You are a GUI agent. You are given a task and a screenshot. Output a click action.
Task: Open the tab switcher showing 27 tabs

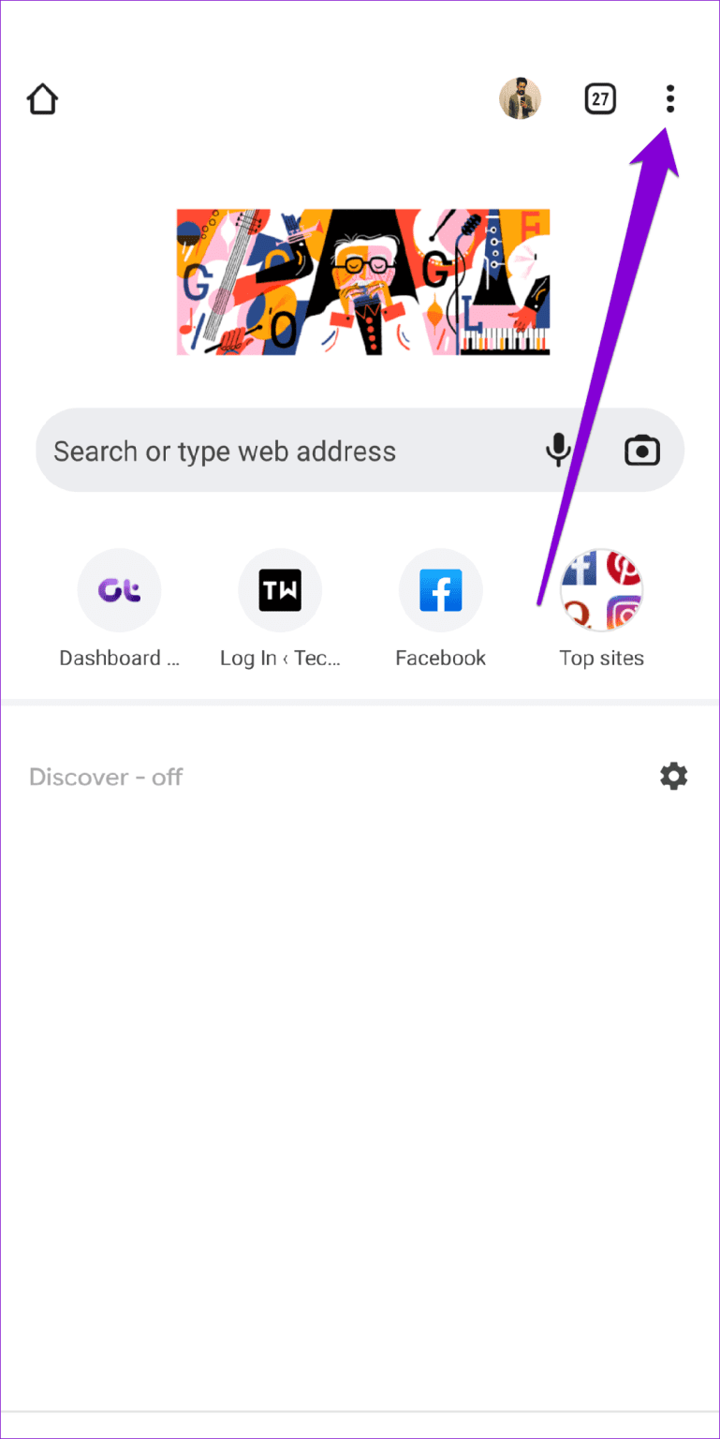point(600,98)
